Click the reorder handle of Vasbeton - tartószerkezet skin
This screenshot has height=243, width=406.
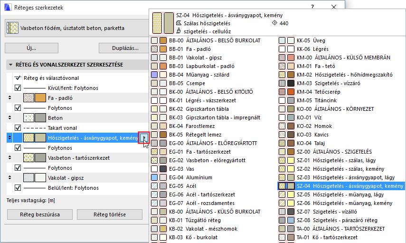(9, 158)
